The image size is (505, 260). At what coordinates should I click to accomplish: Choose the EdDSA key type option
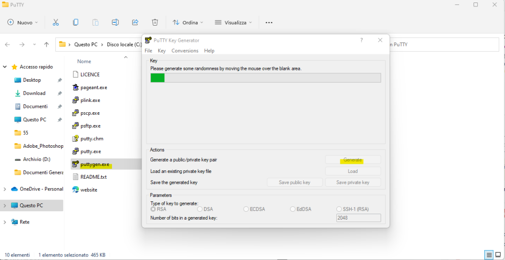[x=292, y=209]
